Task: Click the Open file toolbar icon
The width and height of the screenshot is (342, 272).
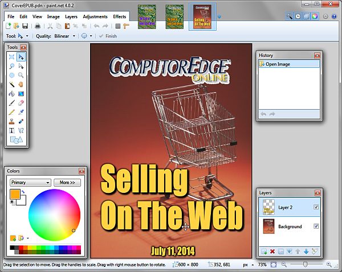Action: tap(17, 26)
